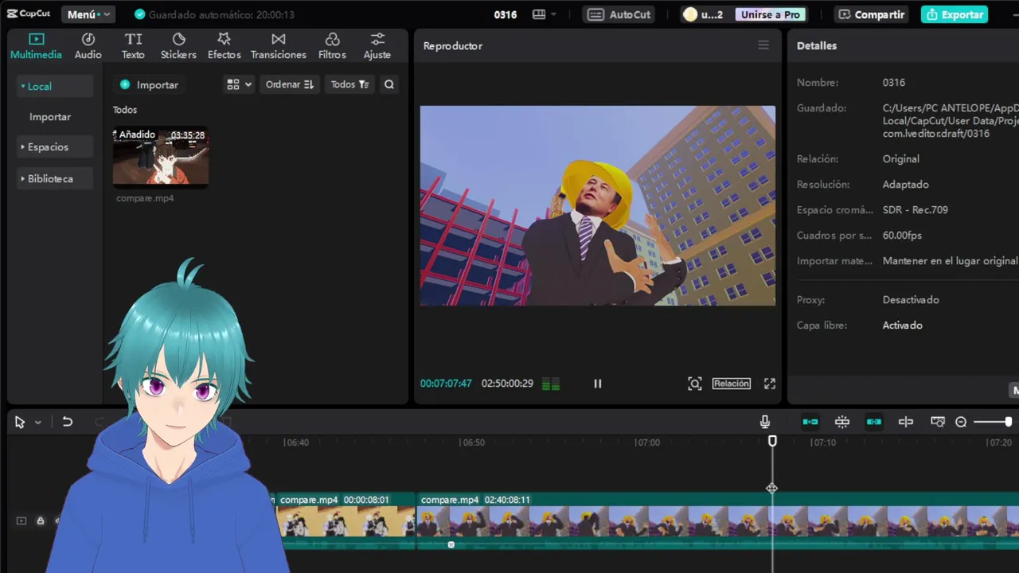Click the AutoCut button
Image resolution: width=1019 pixels, height=573 pixels.
(620, 14)
